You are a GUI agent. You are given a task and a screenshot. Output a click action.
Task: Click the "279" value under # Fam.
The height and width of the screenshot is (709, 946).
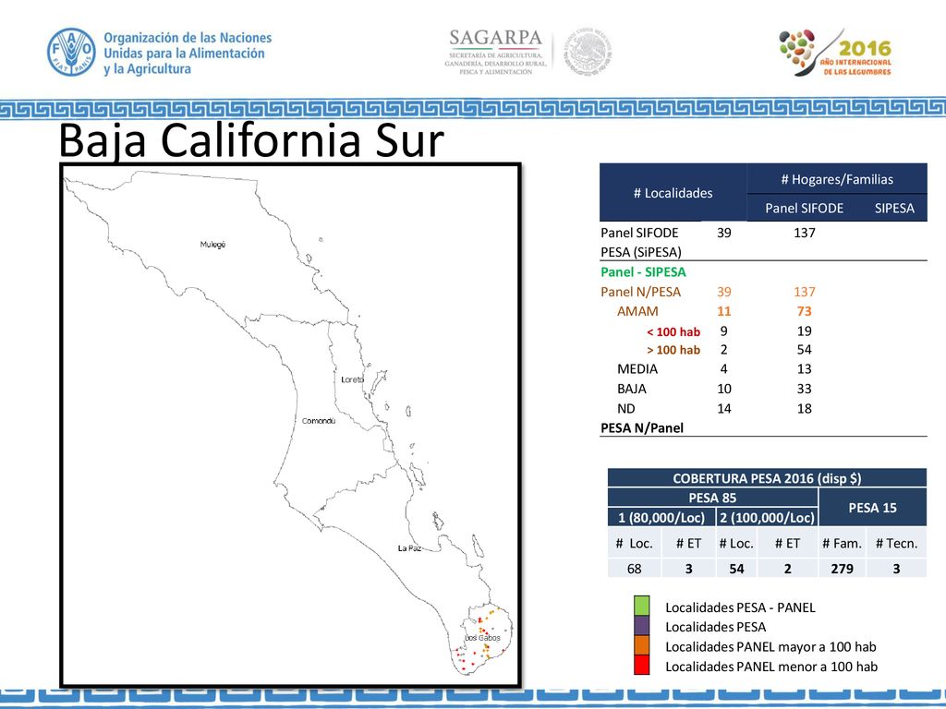(843, 569)
